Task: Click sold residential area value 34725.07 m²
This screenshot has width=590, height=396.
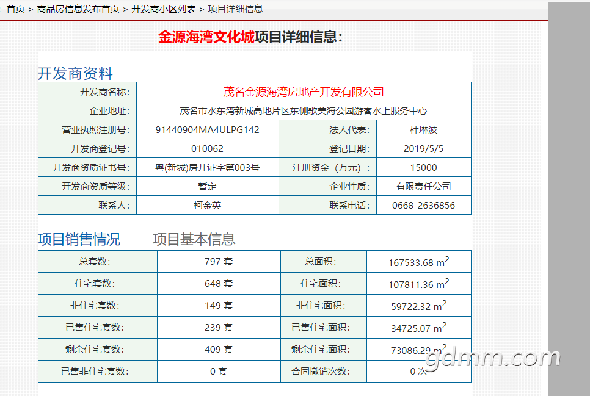Action: pos(419,328)
